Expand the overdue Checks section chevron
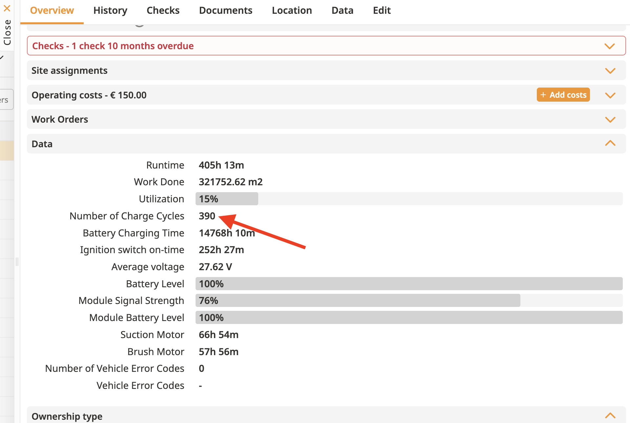This screenshot has width=630, height=423. 610,46
